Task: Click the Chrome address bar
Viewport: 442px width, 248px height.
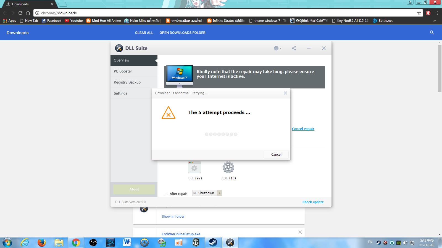Action: point(228,13)
